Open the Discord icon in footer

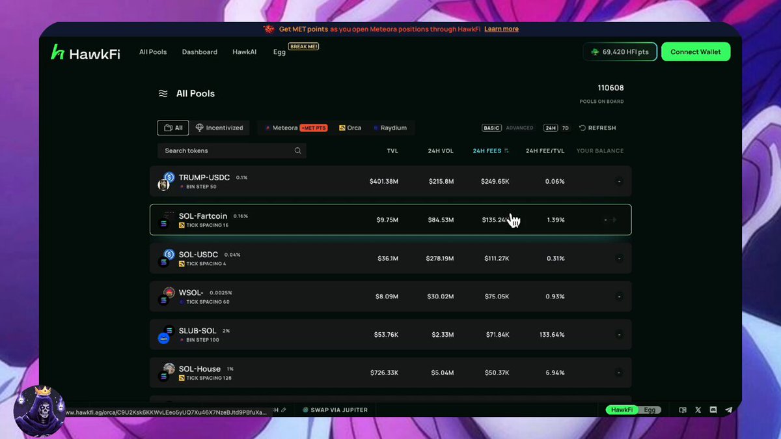(713, 410)
